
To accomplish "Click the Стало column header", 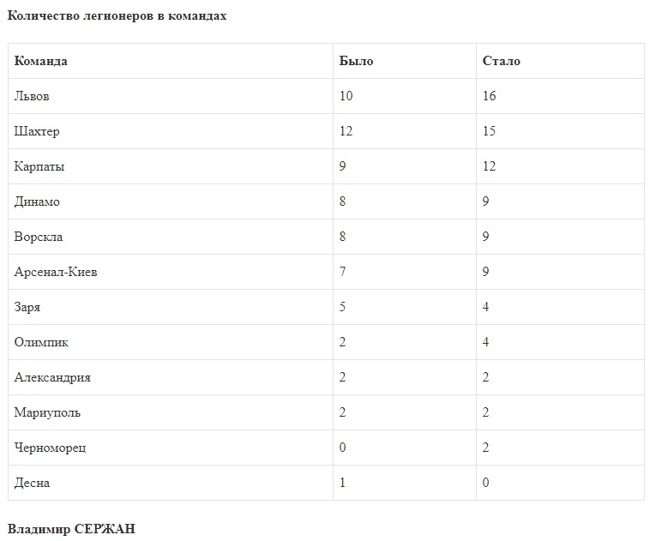I will [501, 61].
